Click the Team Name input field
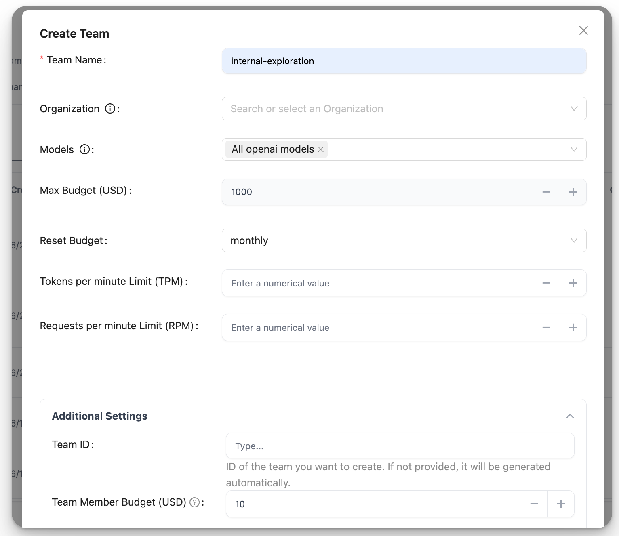The image size is (619, 536). click(403, 61)
